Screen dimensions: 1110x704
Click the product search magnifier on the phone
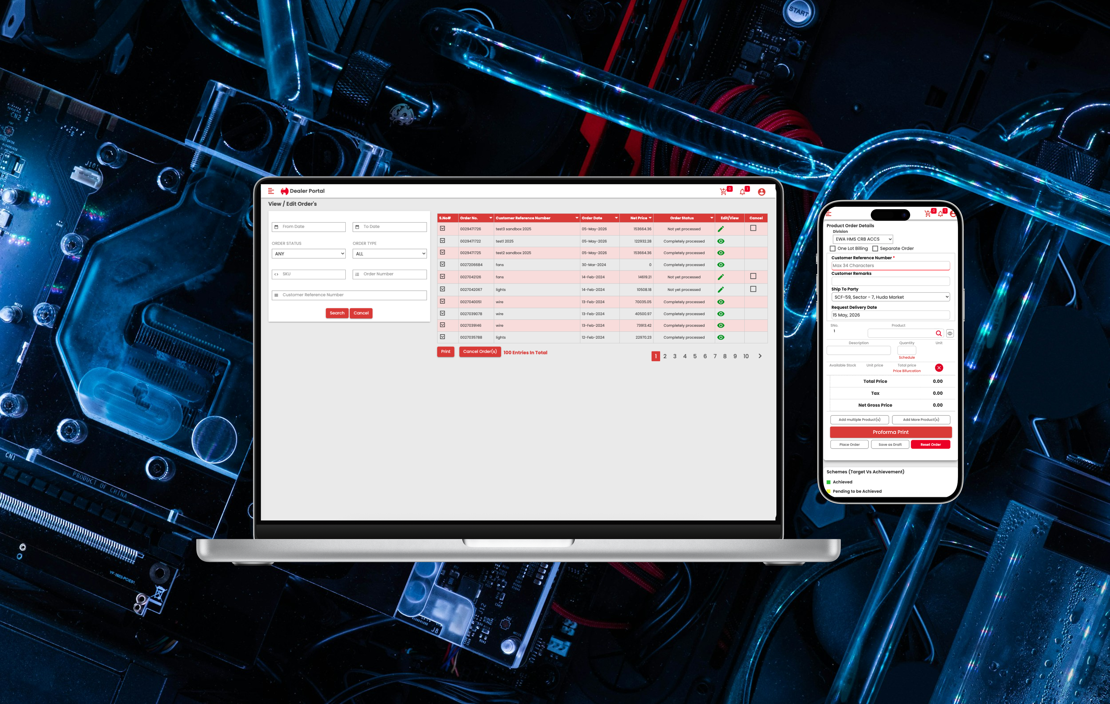(939, 333)
